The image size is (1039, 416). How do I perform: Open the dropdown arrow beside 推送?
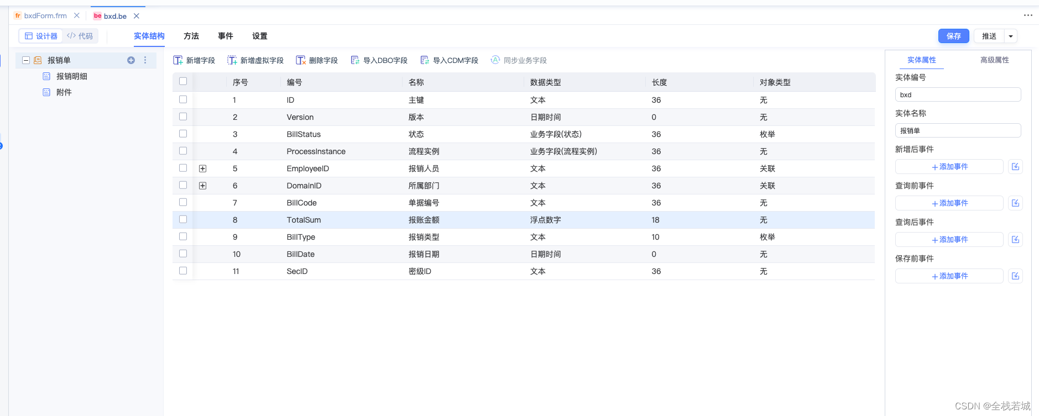(x=1011, y=36)
